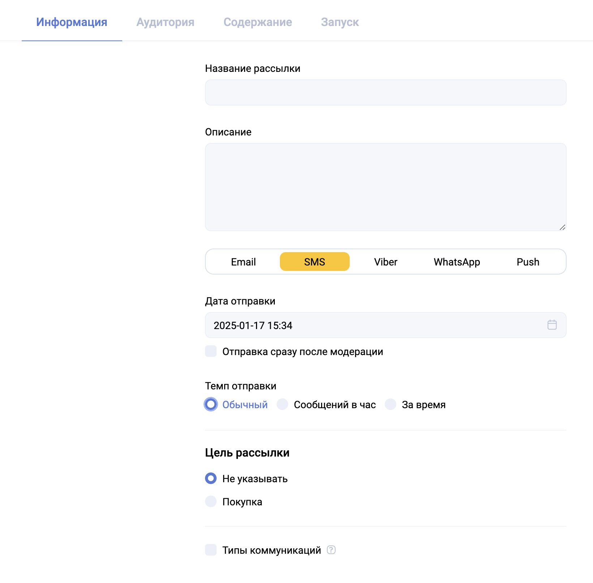Tick the Типы коммуникаций checkbox
The height and width of the screenshot is (583, 593).
tap(211, 550)
